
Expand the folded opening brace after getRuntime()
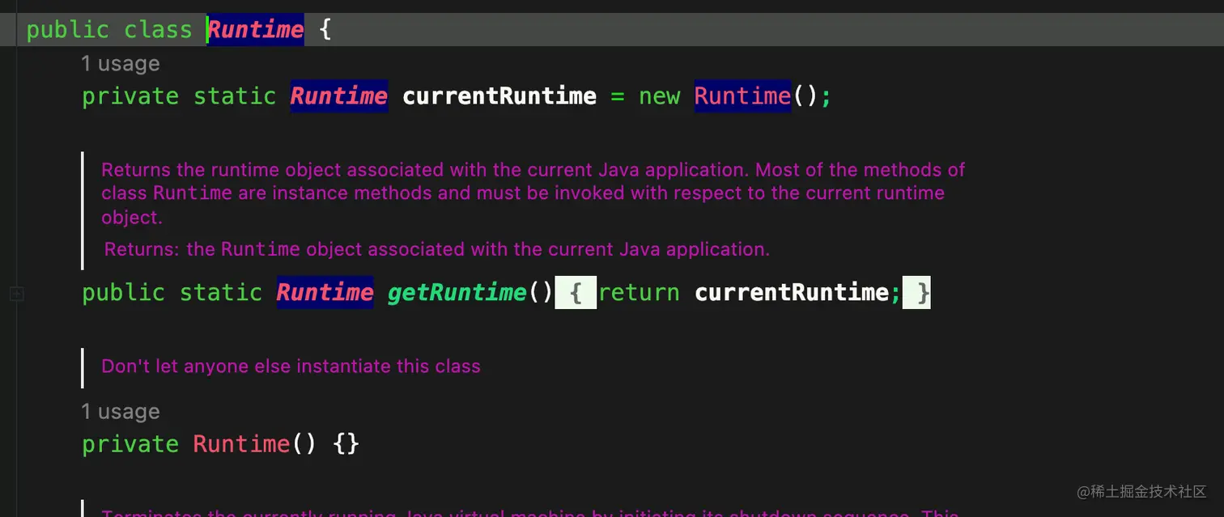[576, 292]
